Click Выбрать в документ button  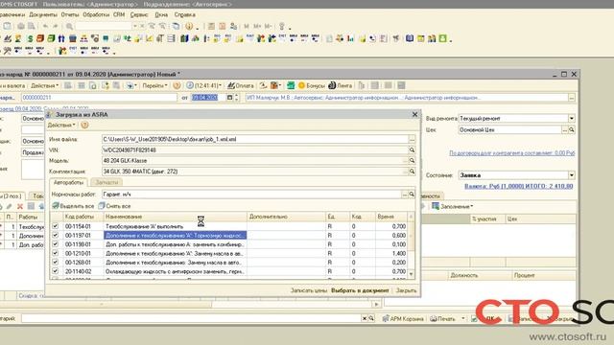360,290
